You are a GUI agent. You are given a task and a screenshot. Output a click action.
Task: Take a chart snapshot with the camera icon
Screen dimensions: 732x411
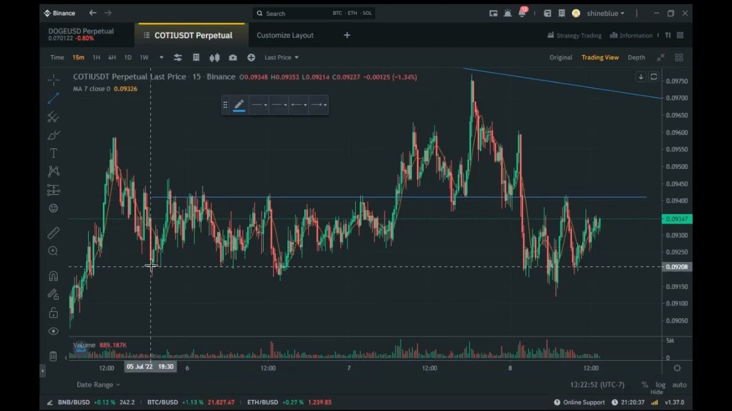coord(233,57)
